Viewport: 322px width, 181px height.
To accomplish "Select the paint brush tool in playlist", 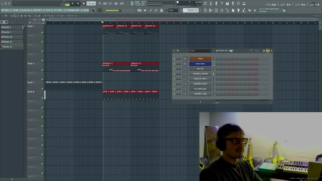I will [x=15, y=16].
